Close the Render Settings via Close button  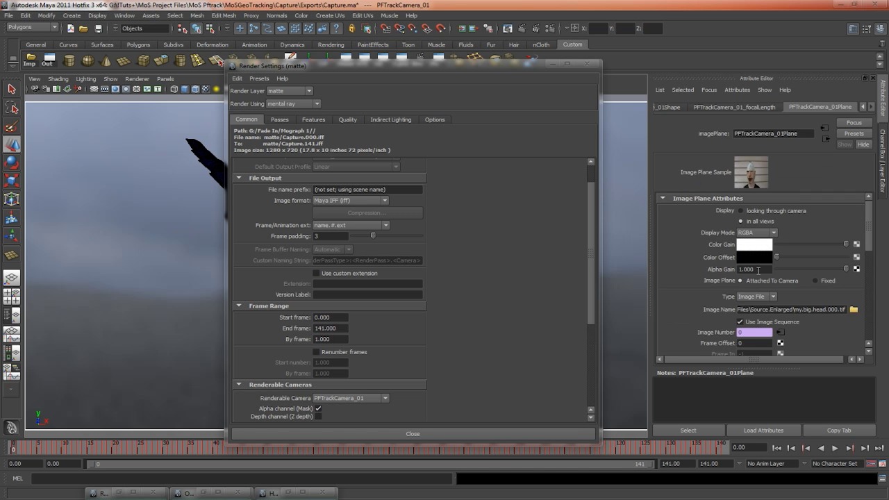click(413, 434)
